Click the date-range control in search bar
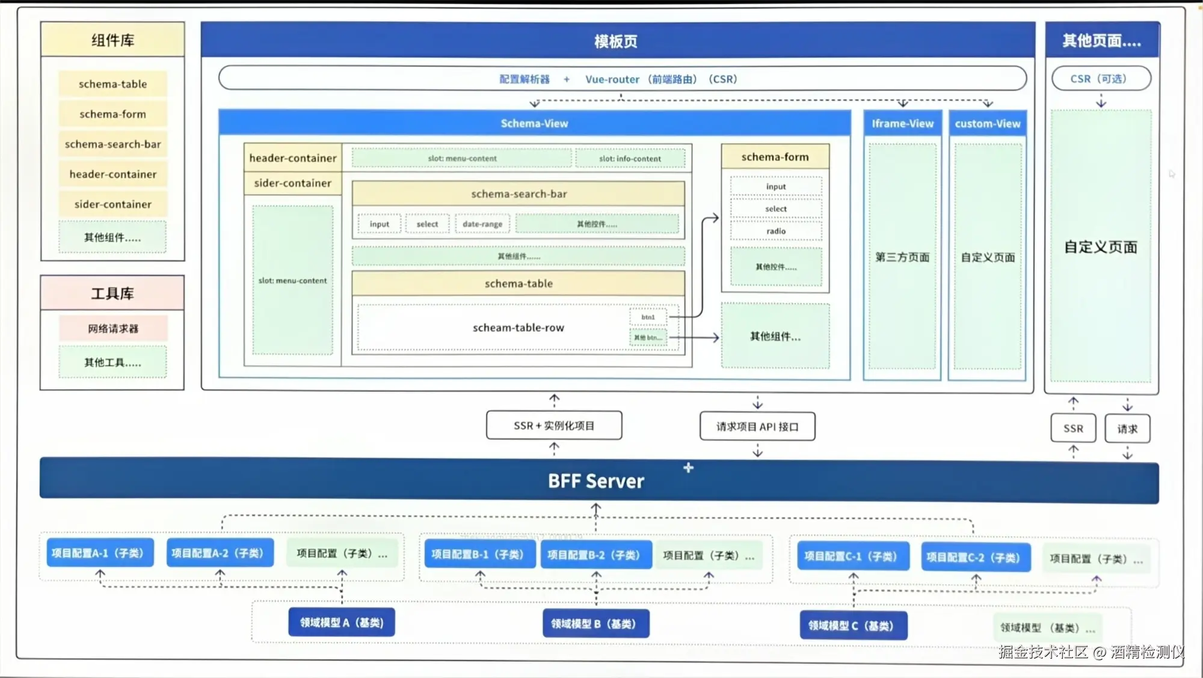Screen dimensions: 1203x678 click(482, 224)
